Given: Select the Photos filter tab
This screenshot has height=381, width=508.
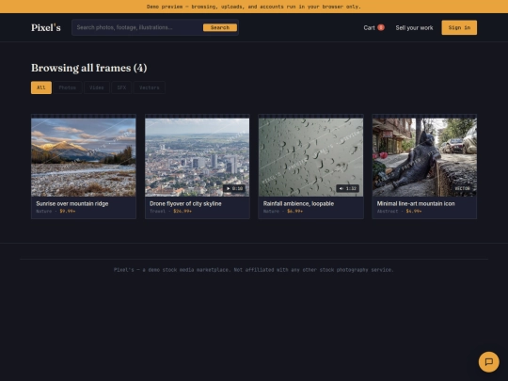Looking at the screenshot, I should tap(68, 87).
